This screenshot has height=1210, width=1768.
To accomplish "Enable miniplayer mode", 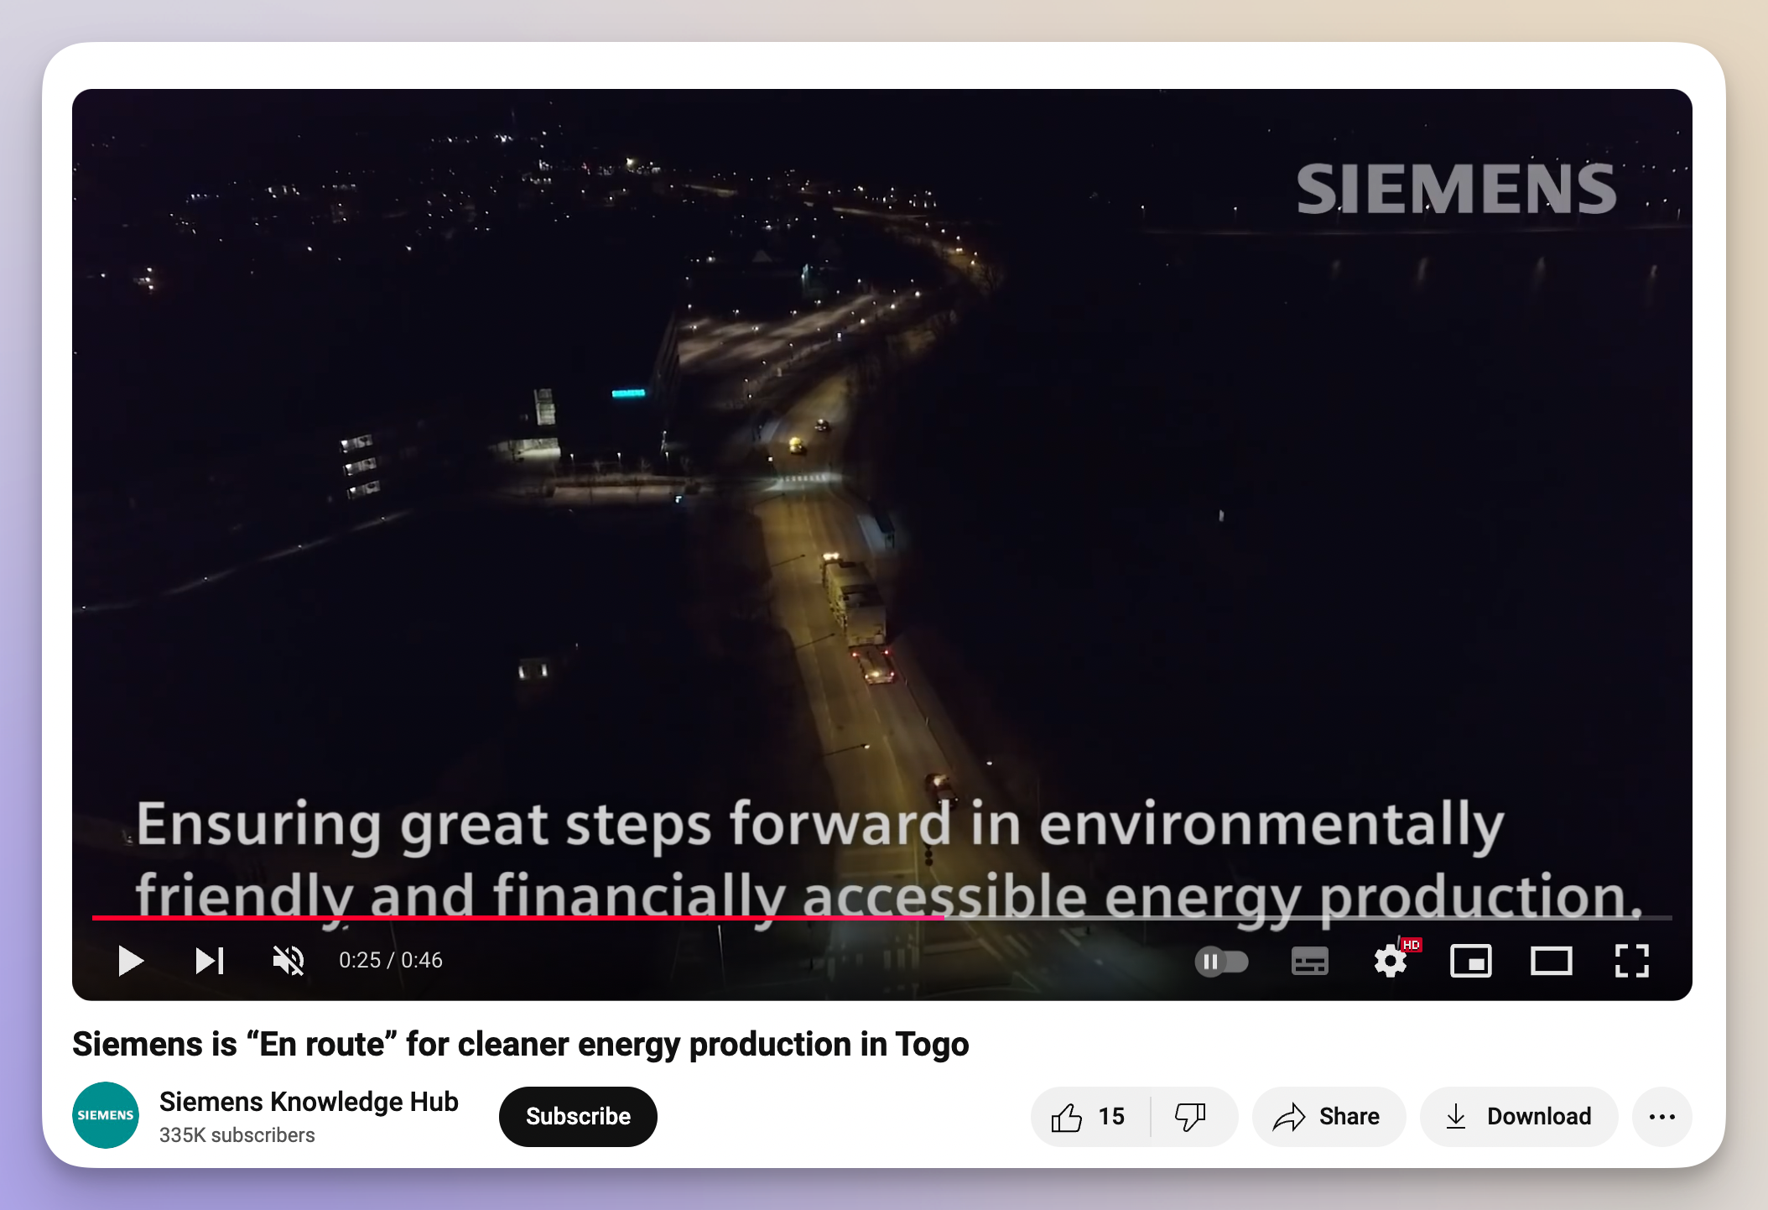I will [x=1470, y=961].
